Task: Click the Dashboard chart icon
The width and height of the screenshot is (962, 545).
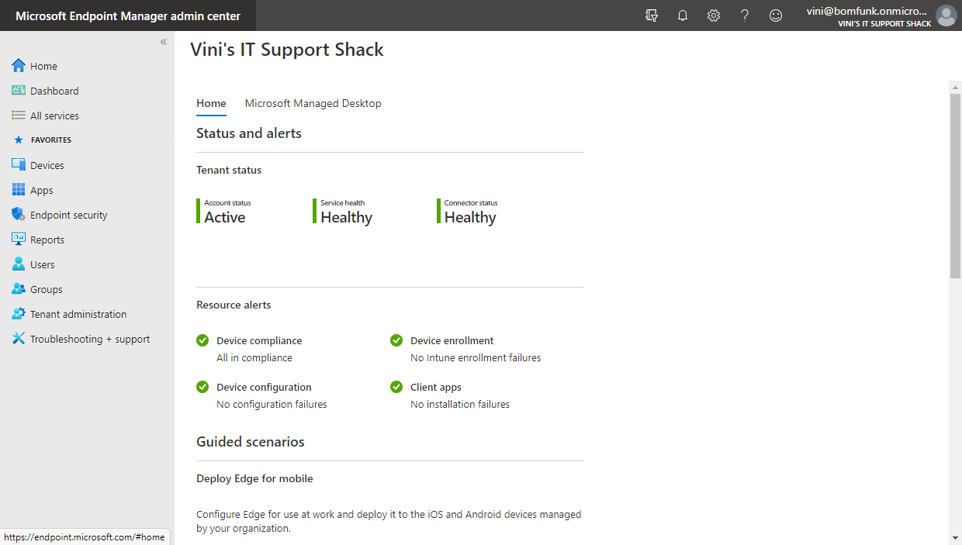Action: coord(19,91)
